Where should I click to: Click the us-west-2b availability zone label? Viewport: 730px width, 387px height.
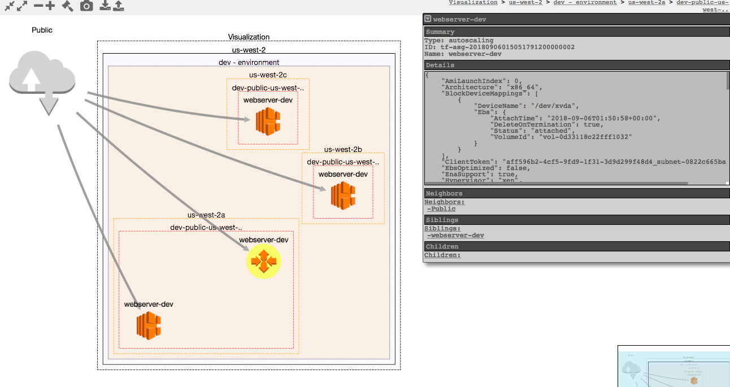pyautogui.click(x=343, y=149)
